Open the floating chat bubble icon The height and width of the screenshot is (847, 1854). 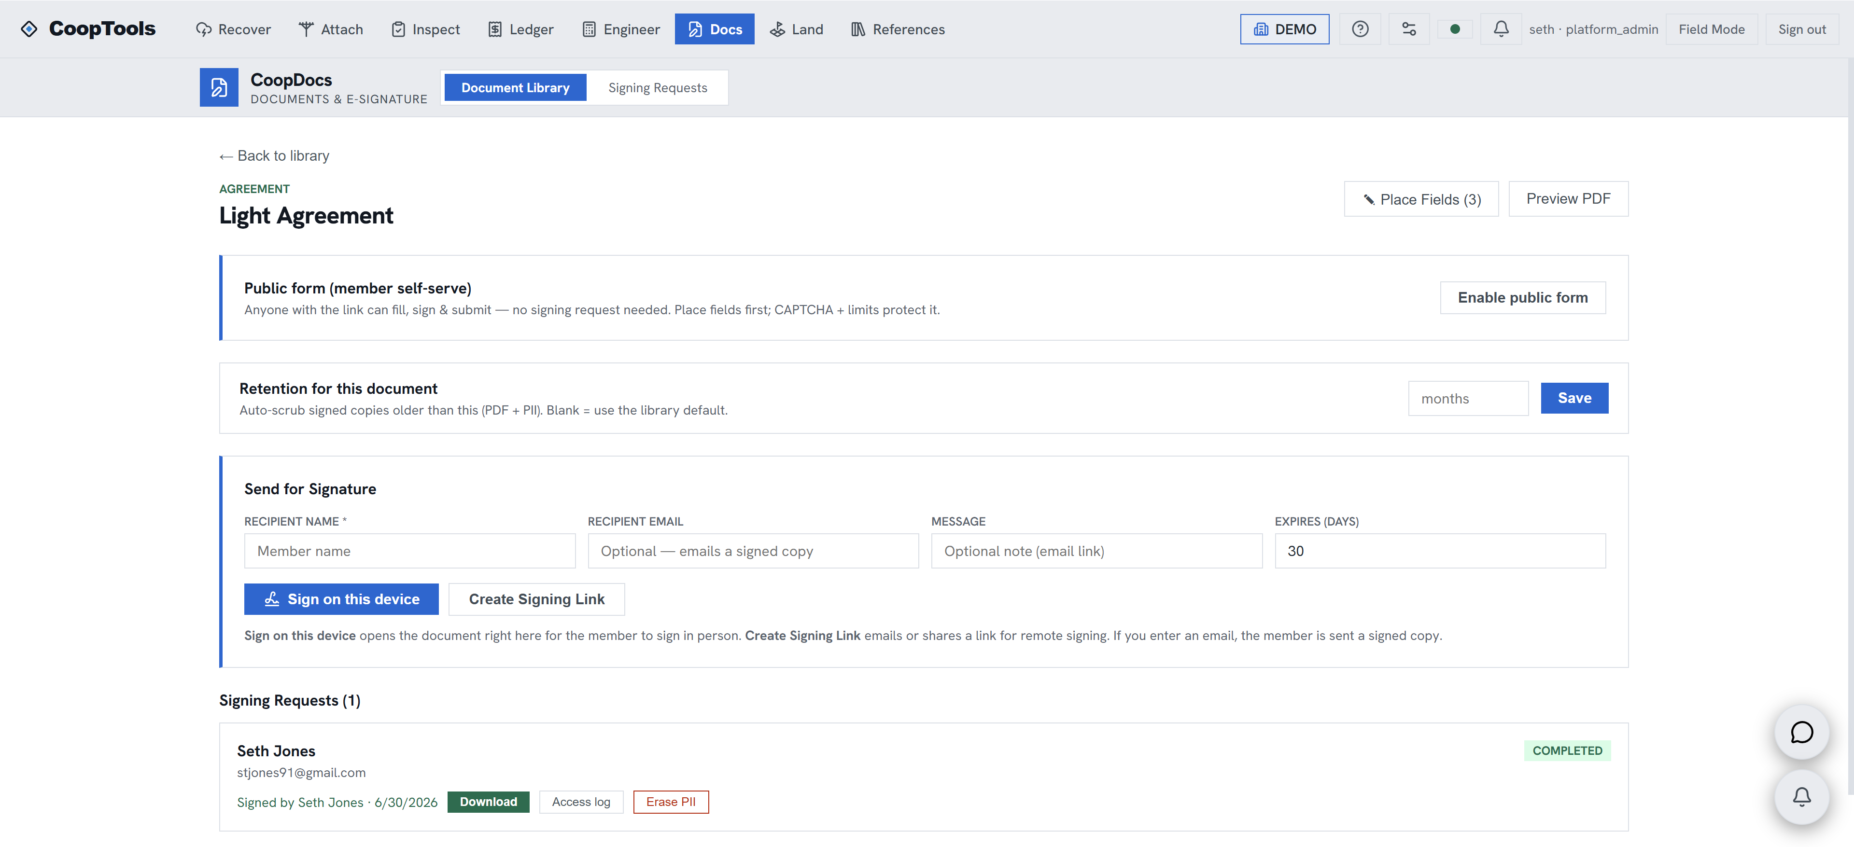click(1801, 733)
